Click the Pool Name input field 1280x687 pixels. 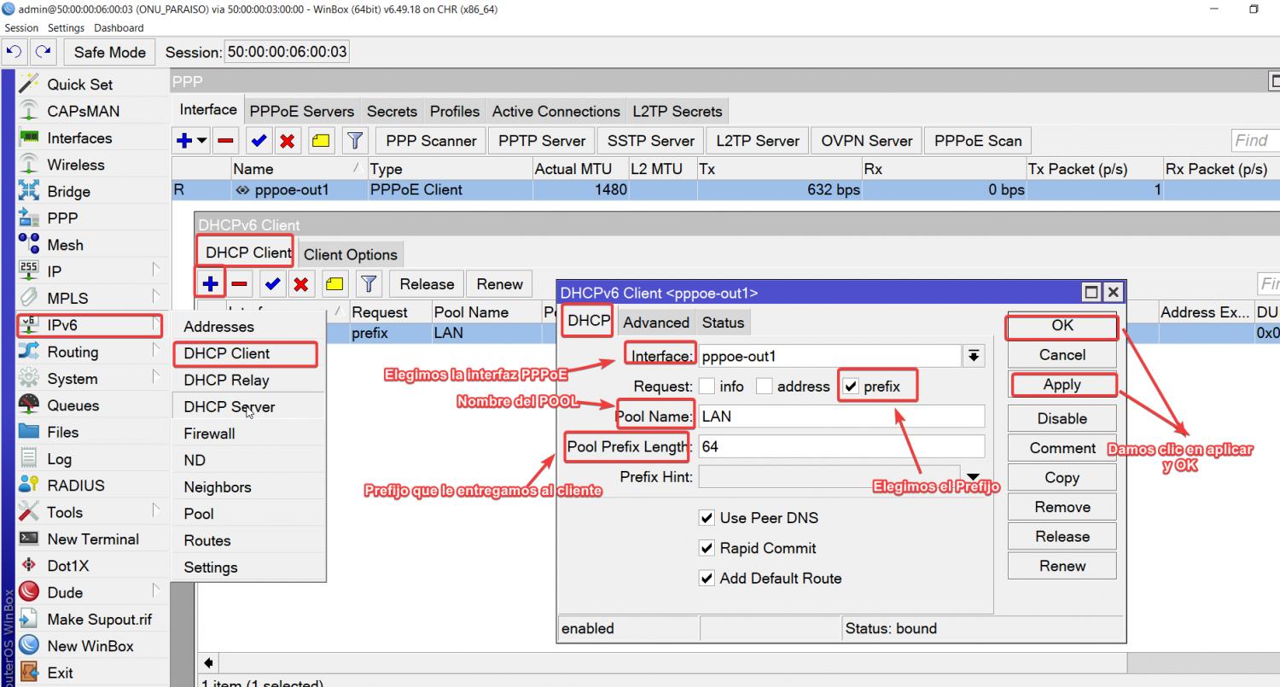(x=841, y=416)
